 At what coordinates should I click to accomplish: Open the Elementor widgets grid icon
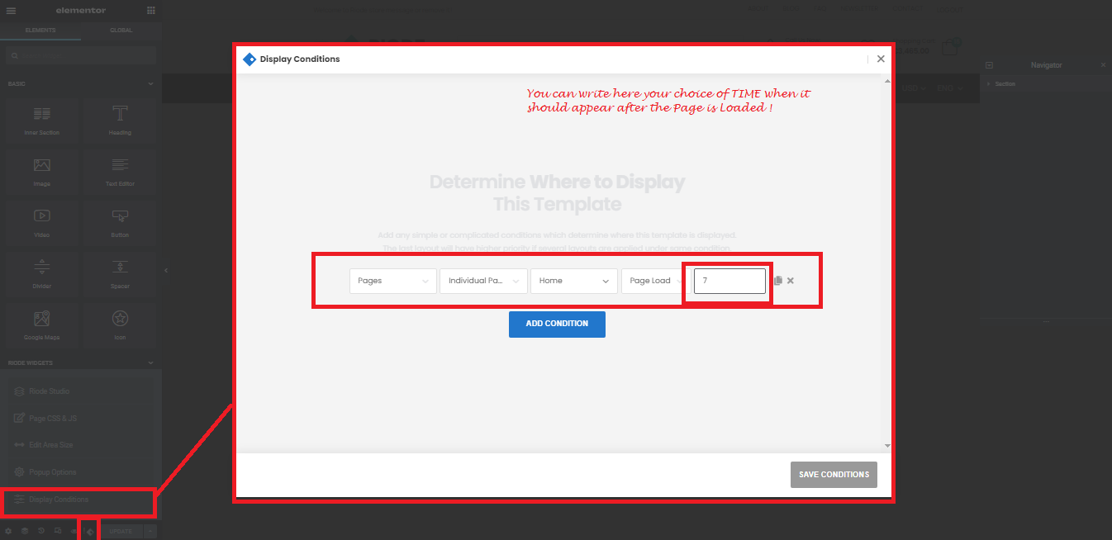point(150,11)
